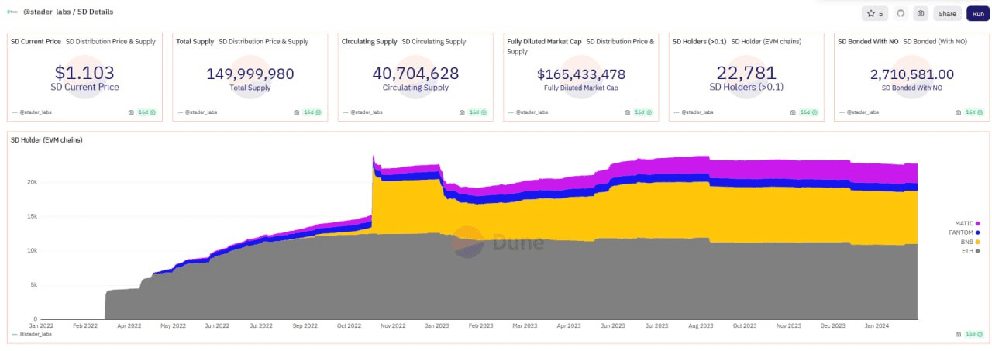Image resolution: width=992 pixels, height=351 pixels.
Task: Click the gray ETH legend dot
Action: point(977,251)
